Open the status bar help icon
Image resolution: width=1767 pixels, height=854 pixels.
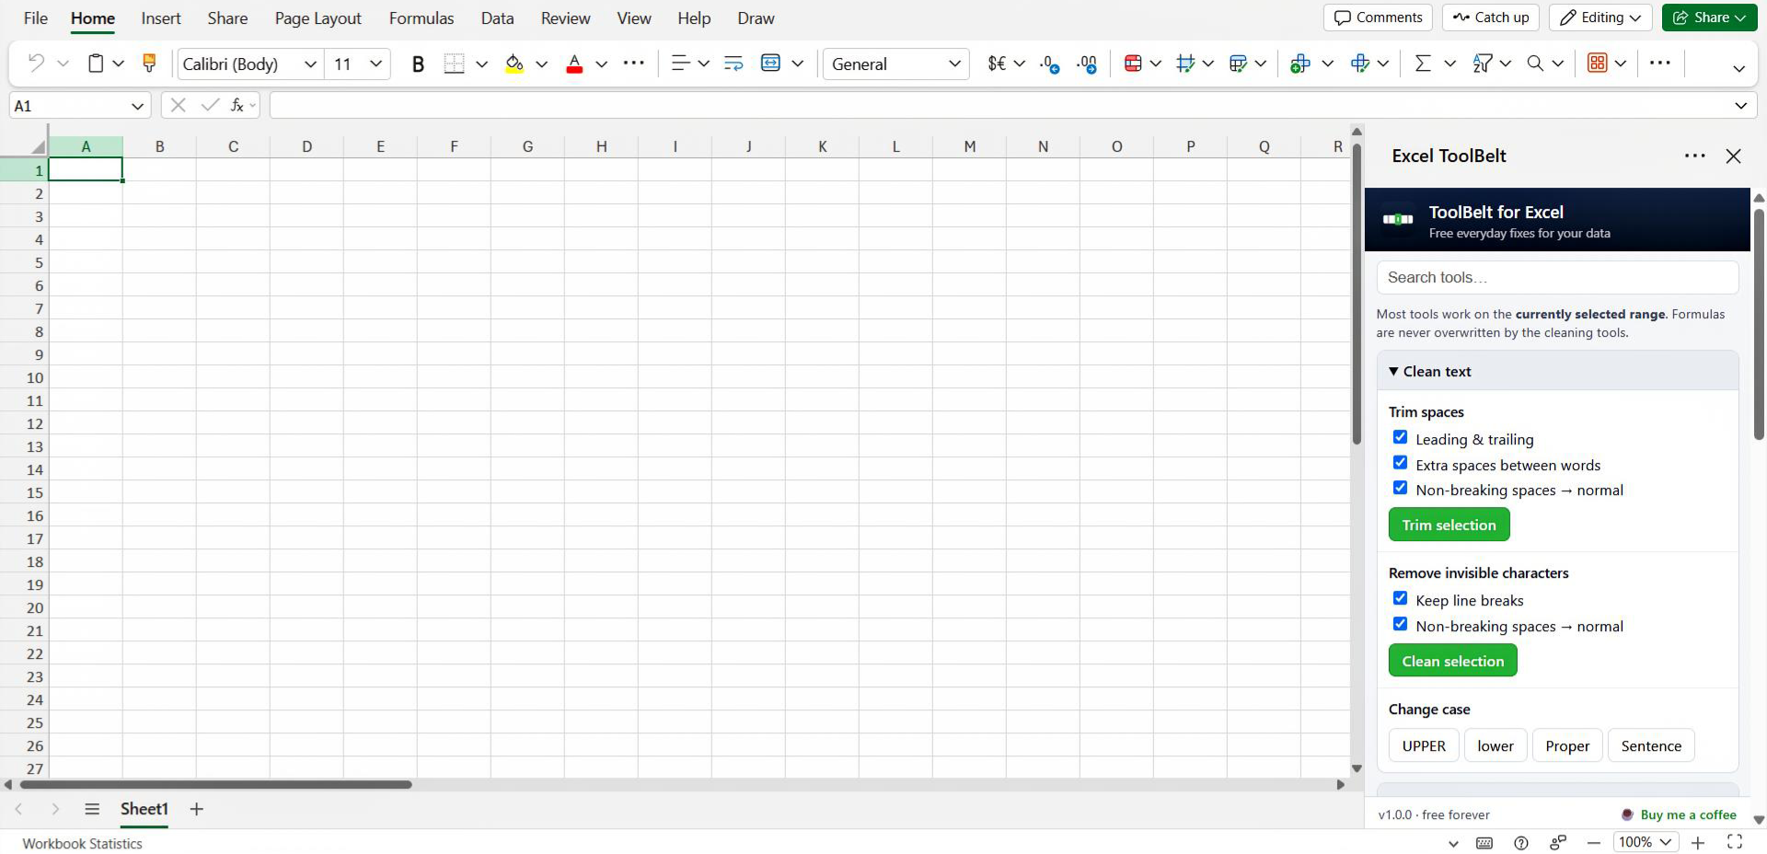pyautogui.click(x=1521, y=843)
